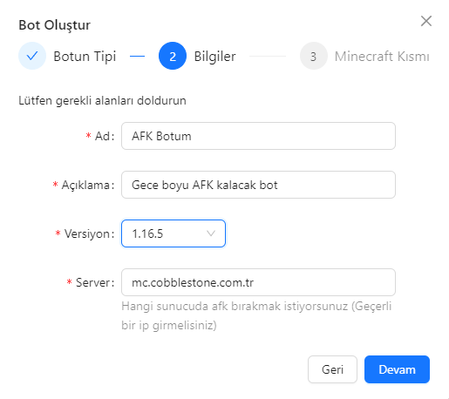The width and height of the screenshot is (449, 399).
Task: Click the checkmark icon for Botun Tipi step
Action: point(32,56)
